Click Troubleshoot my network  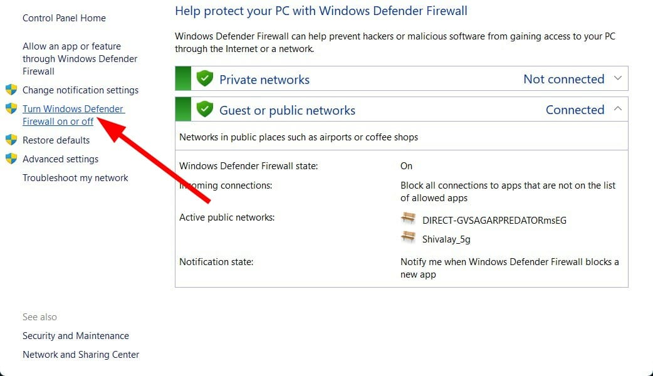[74, 177]
